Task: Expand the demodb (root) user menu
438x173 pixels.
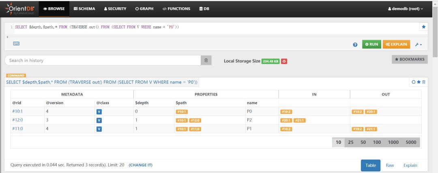Action: coord(405,9)
